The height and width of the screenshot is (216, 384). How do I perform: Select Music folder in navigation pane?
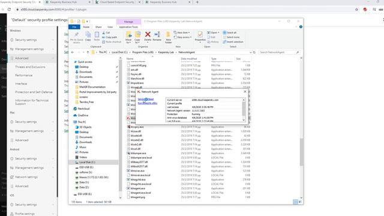click(83, 147)
